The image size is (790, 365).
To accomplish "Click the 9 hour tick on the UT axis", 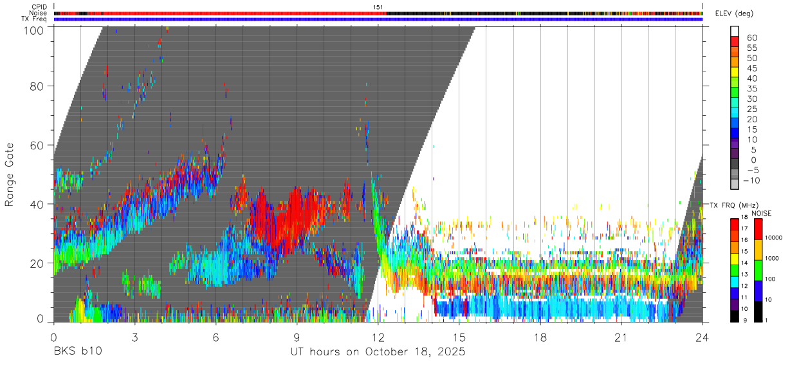I will [297, 337].
